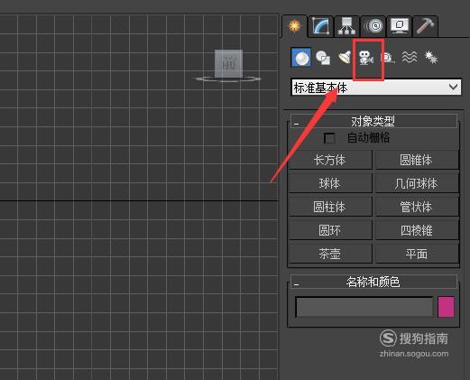Viewport: 470px width, 380px height.
Task: Open the 标准基本体 dropdown list
Action: coord(376,88)
